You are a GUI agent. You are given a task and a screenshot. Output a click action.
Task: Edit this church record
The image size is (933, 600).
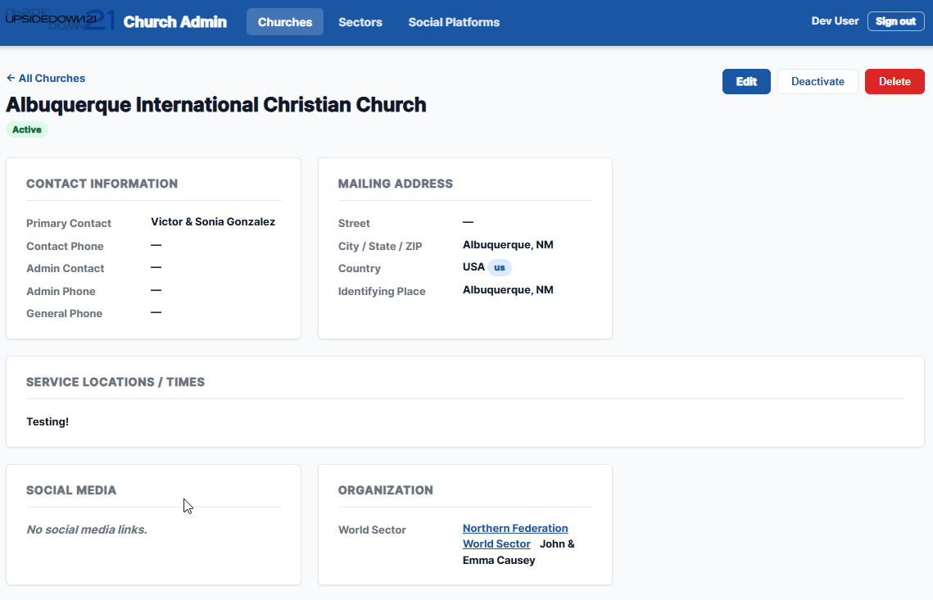tap(746, 82)
